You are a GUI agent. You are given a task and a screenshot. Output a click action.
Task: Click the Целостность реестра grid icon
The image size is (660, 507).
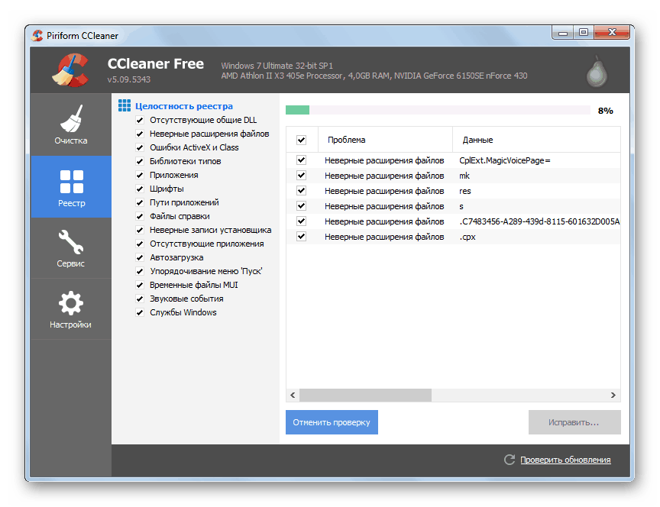pos(125,105)
